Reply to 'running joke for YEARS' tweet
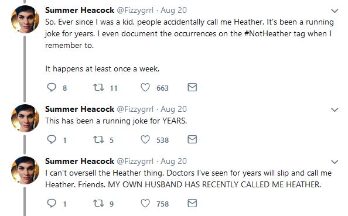This screenshot has height=216, width=348. pos(52,139)
